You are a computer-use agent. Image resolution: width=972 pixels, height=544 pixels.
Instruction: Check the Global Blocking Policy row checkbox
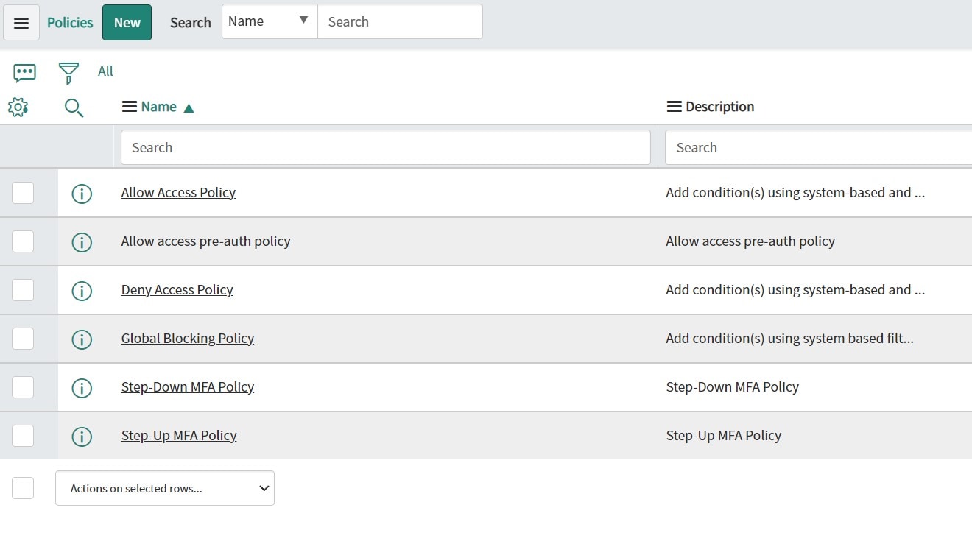pos(23,339)
